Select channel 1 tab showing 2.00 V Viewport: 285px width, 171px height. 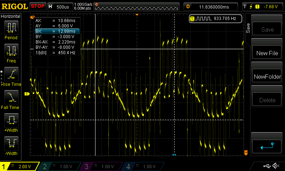pos(19,166)
